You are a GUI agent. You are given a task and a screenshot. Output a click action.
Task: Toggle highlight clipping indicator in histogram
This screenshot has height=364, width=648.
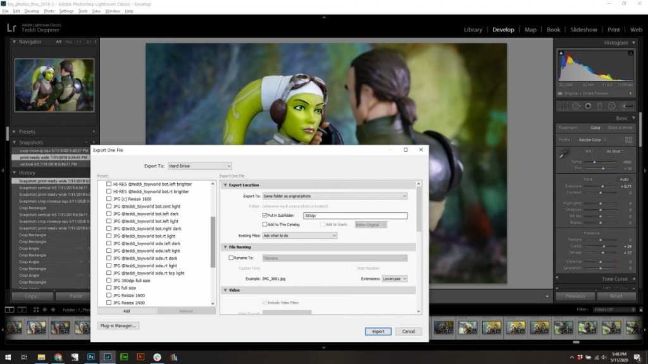click(631, 53)
